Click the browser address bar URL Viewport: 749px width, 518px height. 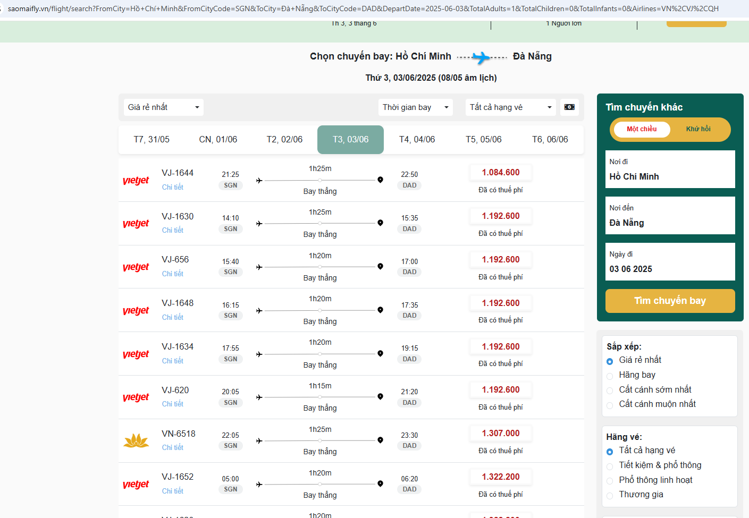[x=363, y=9]
